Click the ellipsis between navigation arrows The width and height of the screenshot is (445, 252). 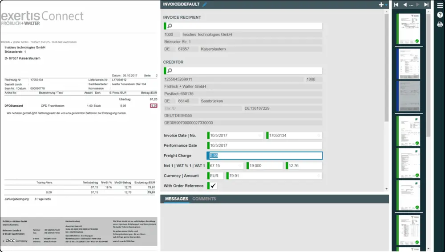[x=412, y=5]
